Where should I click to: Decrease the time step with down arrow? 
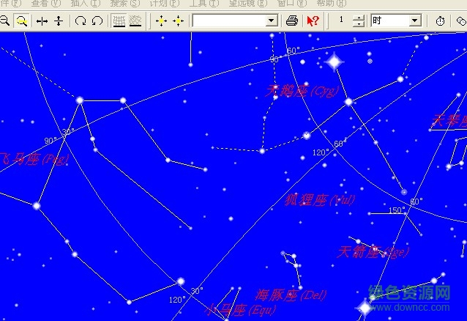pos(359,24)
